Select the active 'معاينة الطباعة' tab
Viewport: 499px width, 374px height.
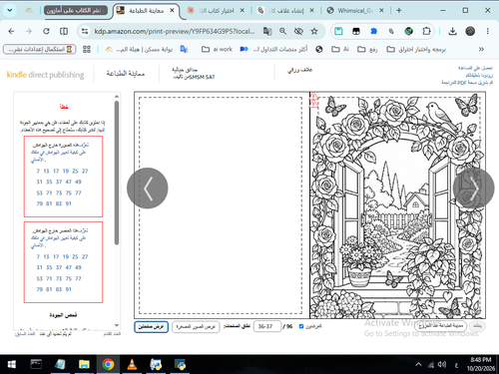click(x=146, y=11)
